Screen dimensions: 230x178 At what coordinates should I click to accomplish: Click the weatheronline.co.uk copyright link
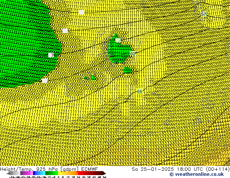pos(197,174)
